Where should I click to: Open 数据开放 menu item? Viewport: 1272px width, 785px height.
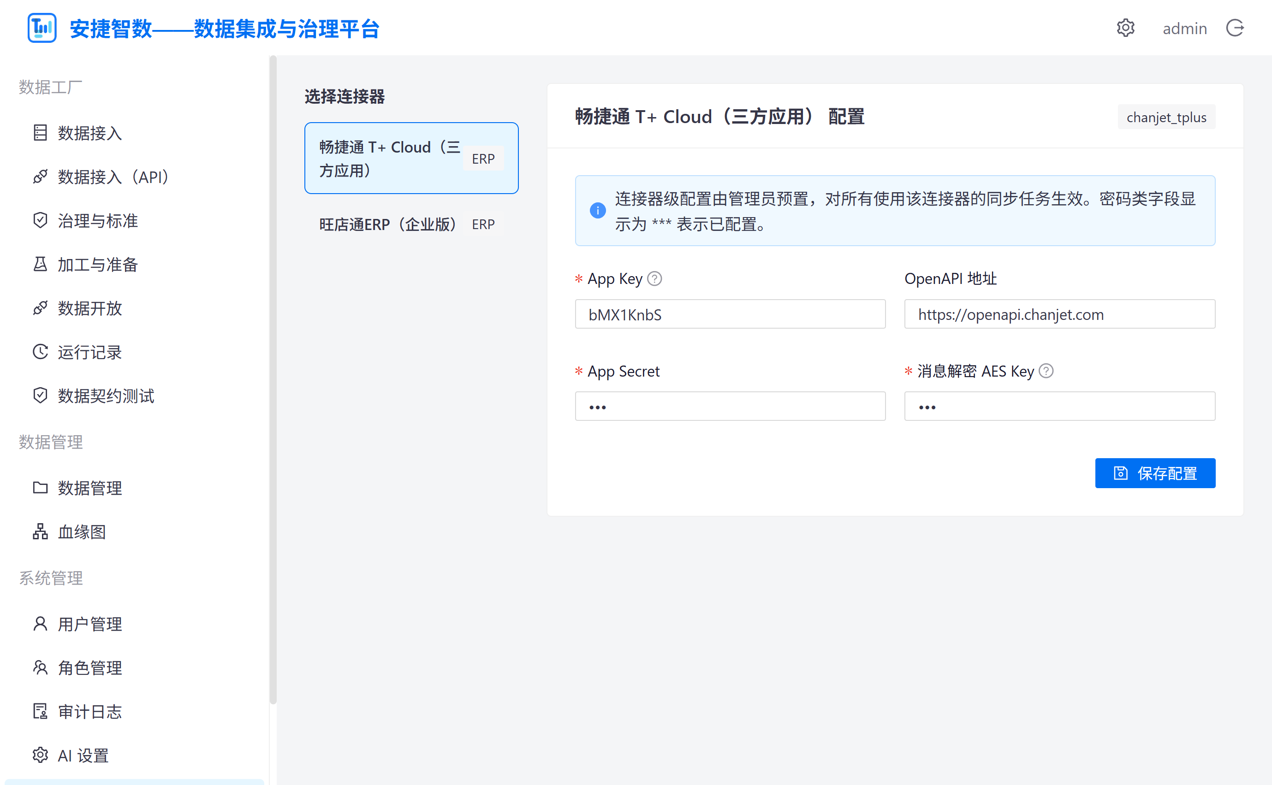[x=135, y=308]
